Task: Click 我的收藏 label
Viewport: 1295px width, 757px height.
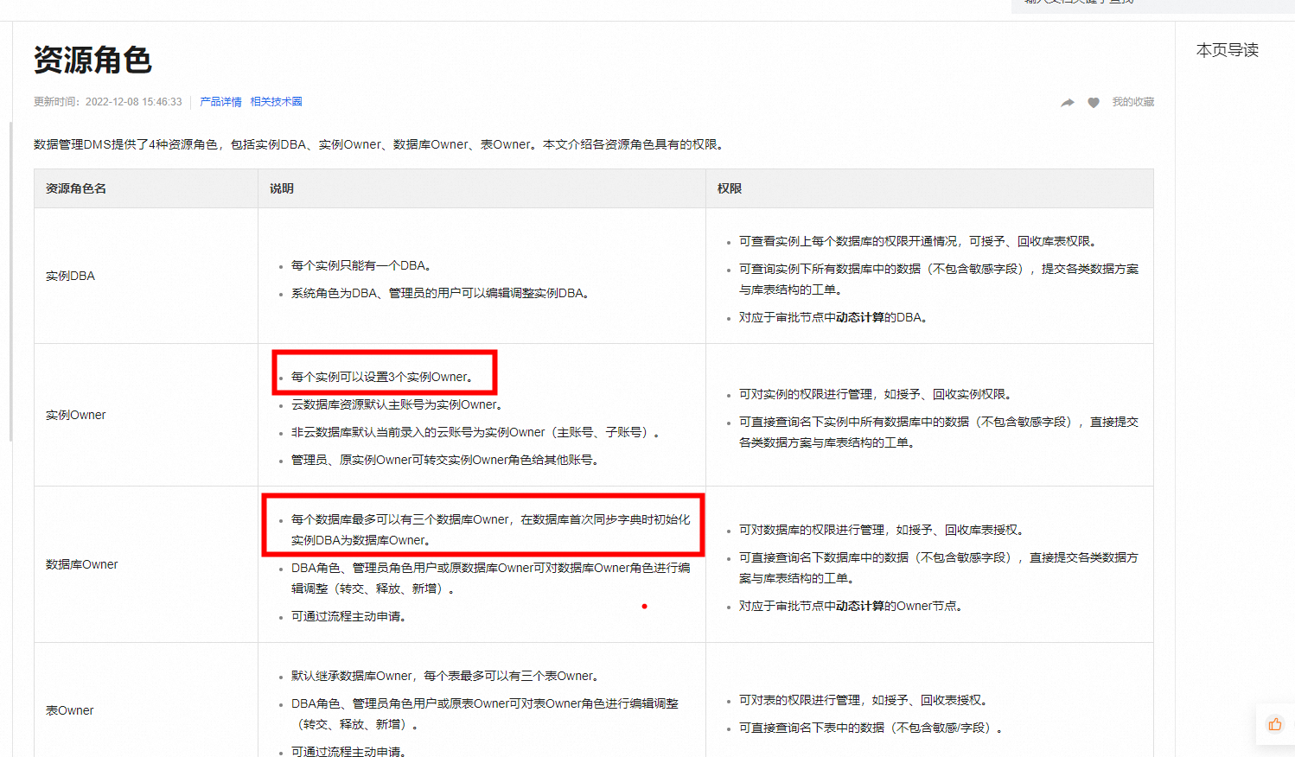Action: [1132, 102]
